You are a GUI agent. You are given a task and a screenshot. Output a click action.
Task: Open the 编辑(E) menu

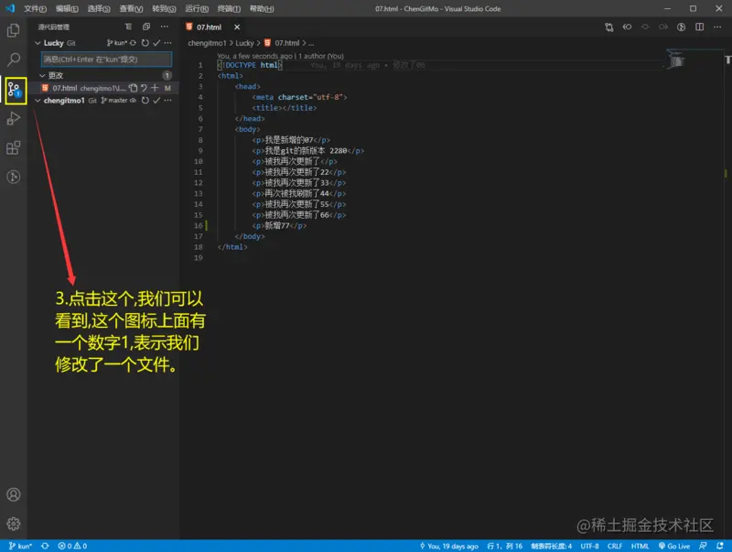coord(67,9)
